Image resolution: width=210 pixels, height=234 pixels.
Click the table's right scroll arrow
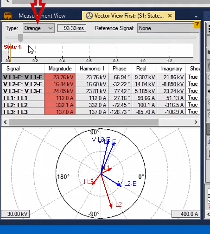tap(196, 122)
